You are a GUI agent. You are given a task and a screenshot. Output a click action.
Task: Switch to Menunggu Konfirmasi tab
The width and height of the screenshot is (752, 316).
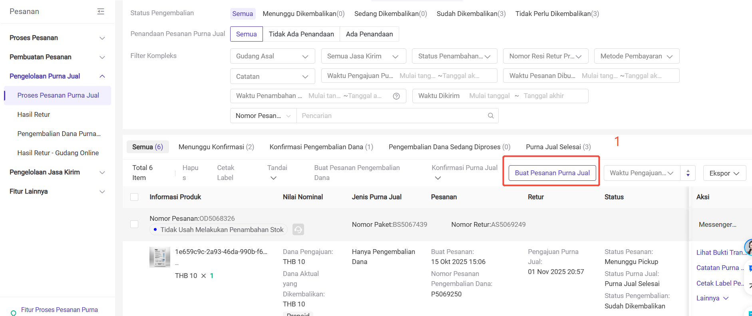pos(216,147)
